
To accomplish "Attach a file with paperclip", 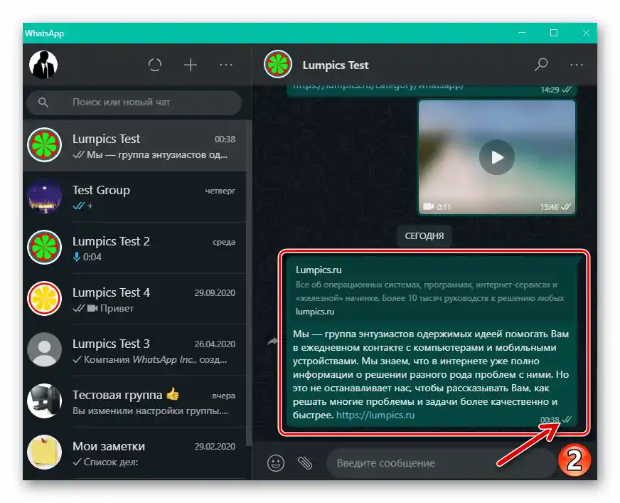I will (305, 462).
